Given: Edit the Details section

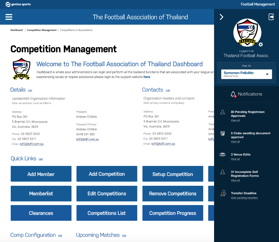Looking at the screenshot, I should (x=30, y=90).
